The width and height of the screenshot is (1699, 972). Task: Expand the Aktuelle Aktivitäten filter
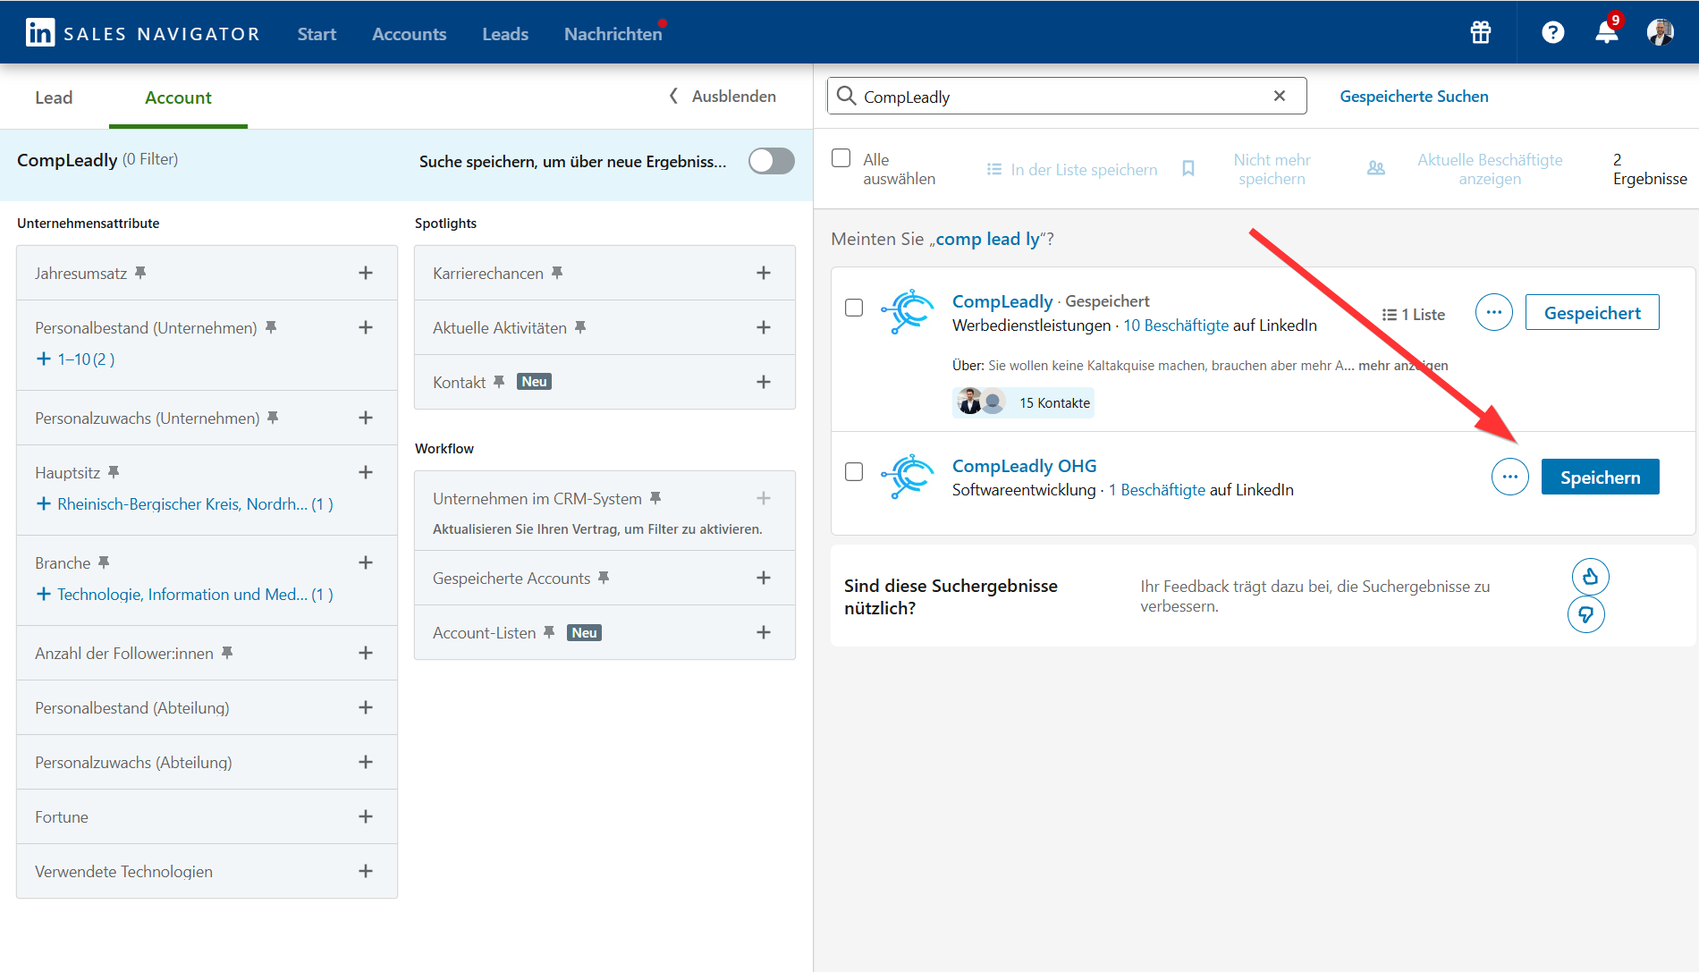coord(764,327)
